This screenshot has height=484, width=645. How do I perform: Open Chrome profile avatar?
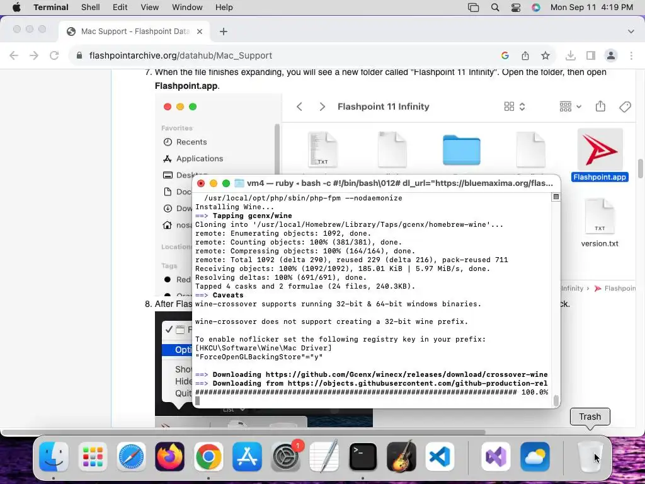point(611,55)
